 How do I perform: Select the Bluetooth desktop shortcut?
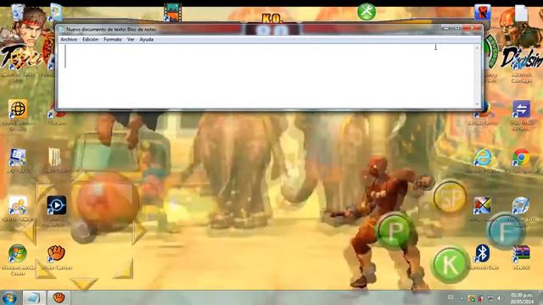click(x=482, y=253)
